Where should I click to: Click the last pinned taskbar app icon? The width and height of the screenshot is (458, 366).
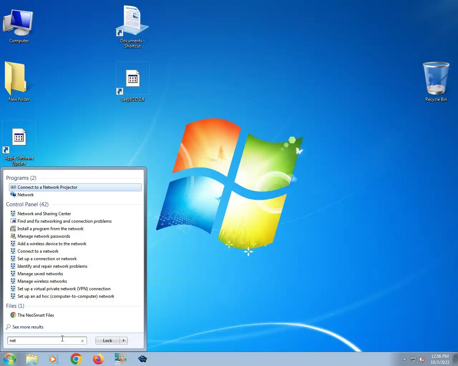pyautogui.click(x=142, y=359)
